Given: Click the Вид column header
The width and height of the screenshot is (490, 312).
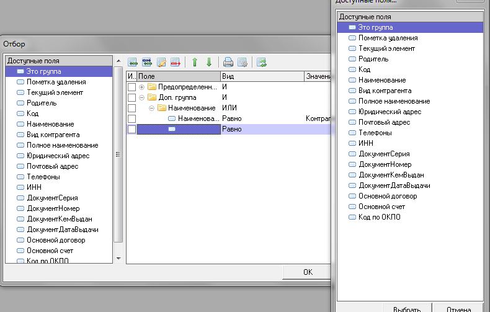Looking at the screenshot, I should (261, 76).
